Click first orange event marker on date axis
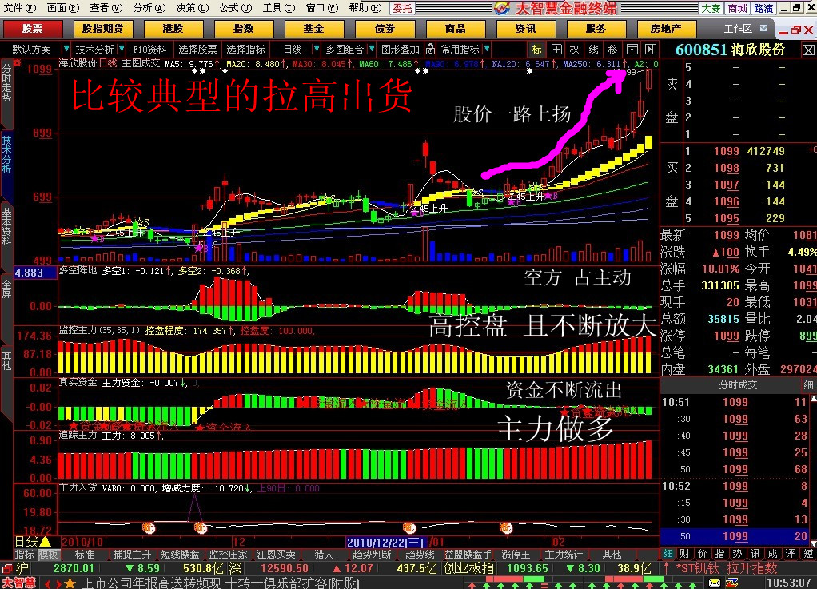 click(x=149, y=528)
